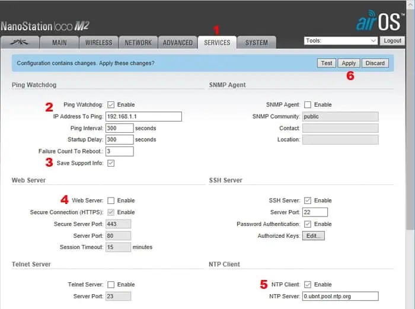Apply the configuration changes
Viewport: 415px width, 309px height.
349,63
